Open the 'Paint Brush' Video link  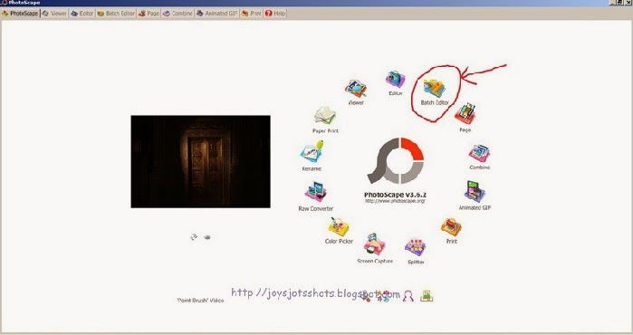tap(201, 301)
